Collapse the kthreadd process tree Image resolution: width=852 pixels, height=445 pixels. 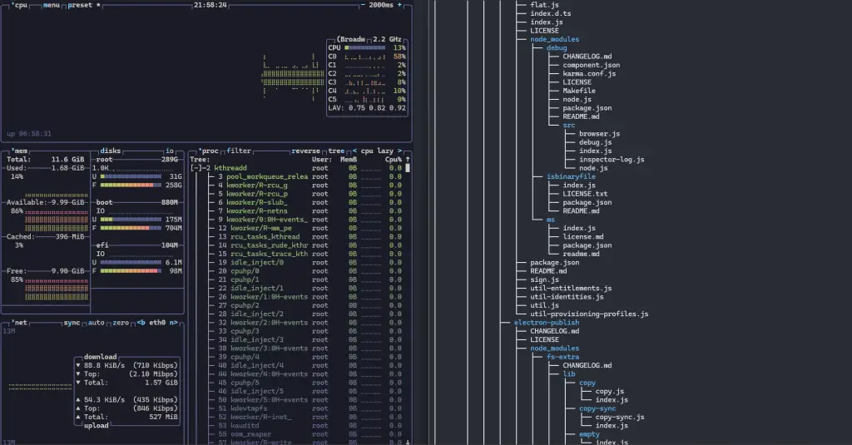click(x=199, y=168)
